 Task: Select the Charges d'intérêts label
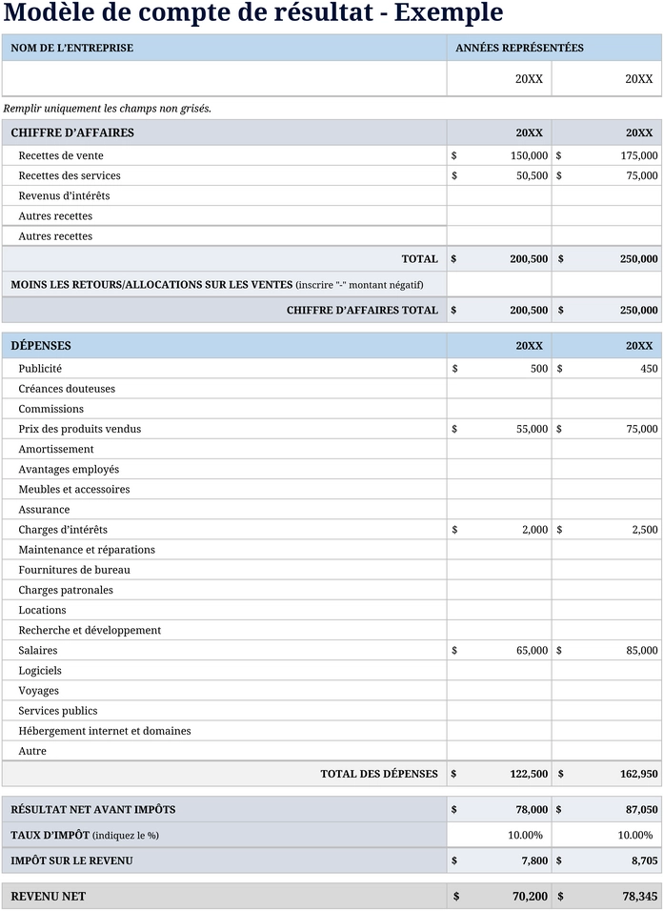tap(63, 530)
